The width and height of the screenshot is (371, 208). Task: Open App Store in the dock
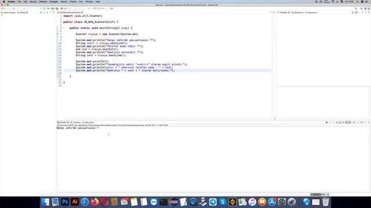[272, 202]
